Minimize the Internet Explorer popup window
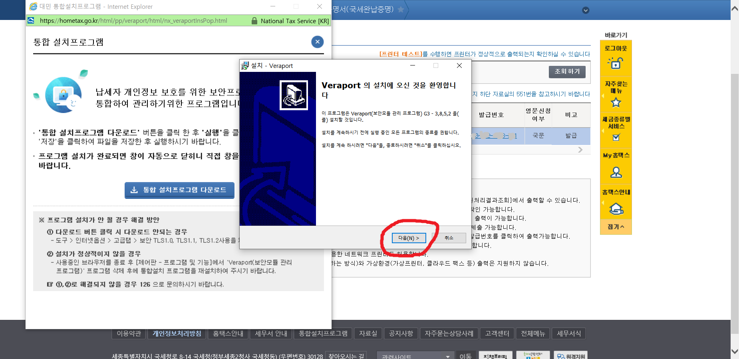 (x=273, y=6)
